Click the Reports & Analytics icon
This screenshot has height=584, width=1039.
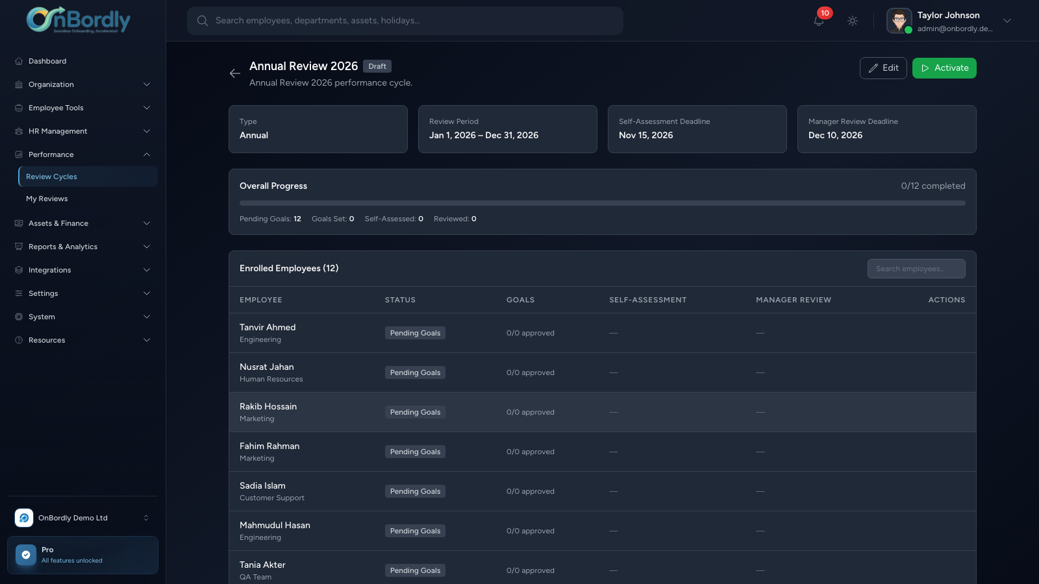coord(19,247)
